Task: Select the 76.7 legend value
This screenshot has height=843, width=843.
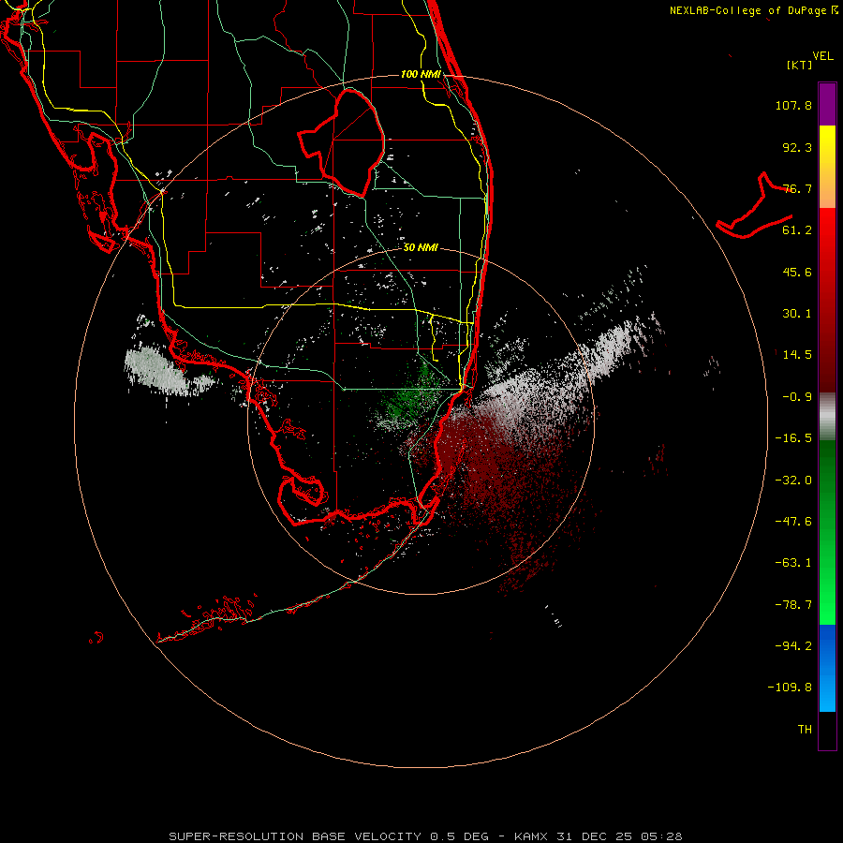Action: pyautogui.click(x=797, y=188)
